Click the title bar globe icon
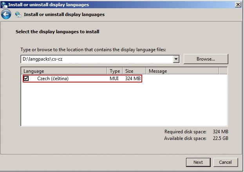Screen dimensions: 244x172 pyautogui.click(x=4, y=5)
